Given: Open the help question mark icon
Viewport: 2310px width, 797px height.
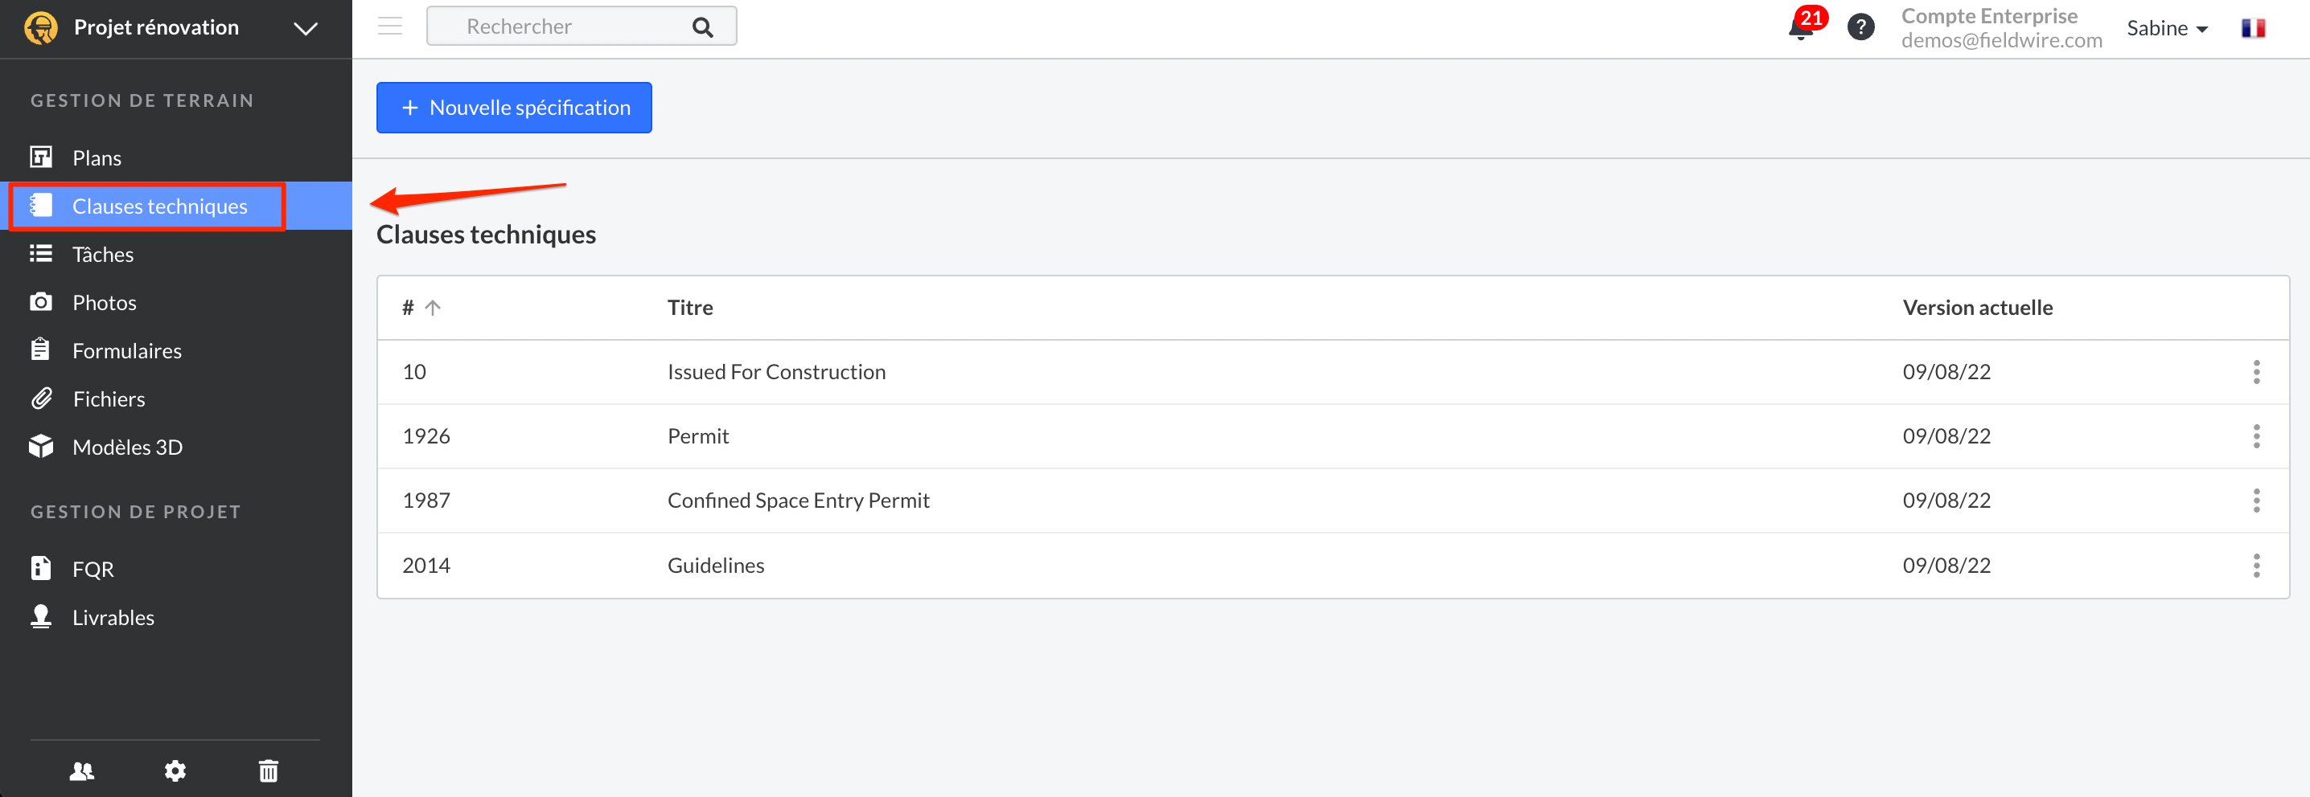Looking at the screenshot, I should coord(1860,28).
